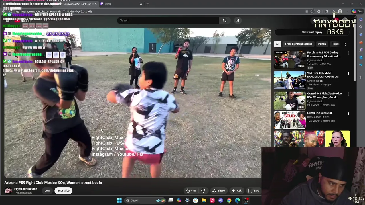Open Oxnard #41 FightClubMexico video title
Viewport: 365px width, 205px height.
[324, 95]
